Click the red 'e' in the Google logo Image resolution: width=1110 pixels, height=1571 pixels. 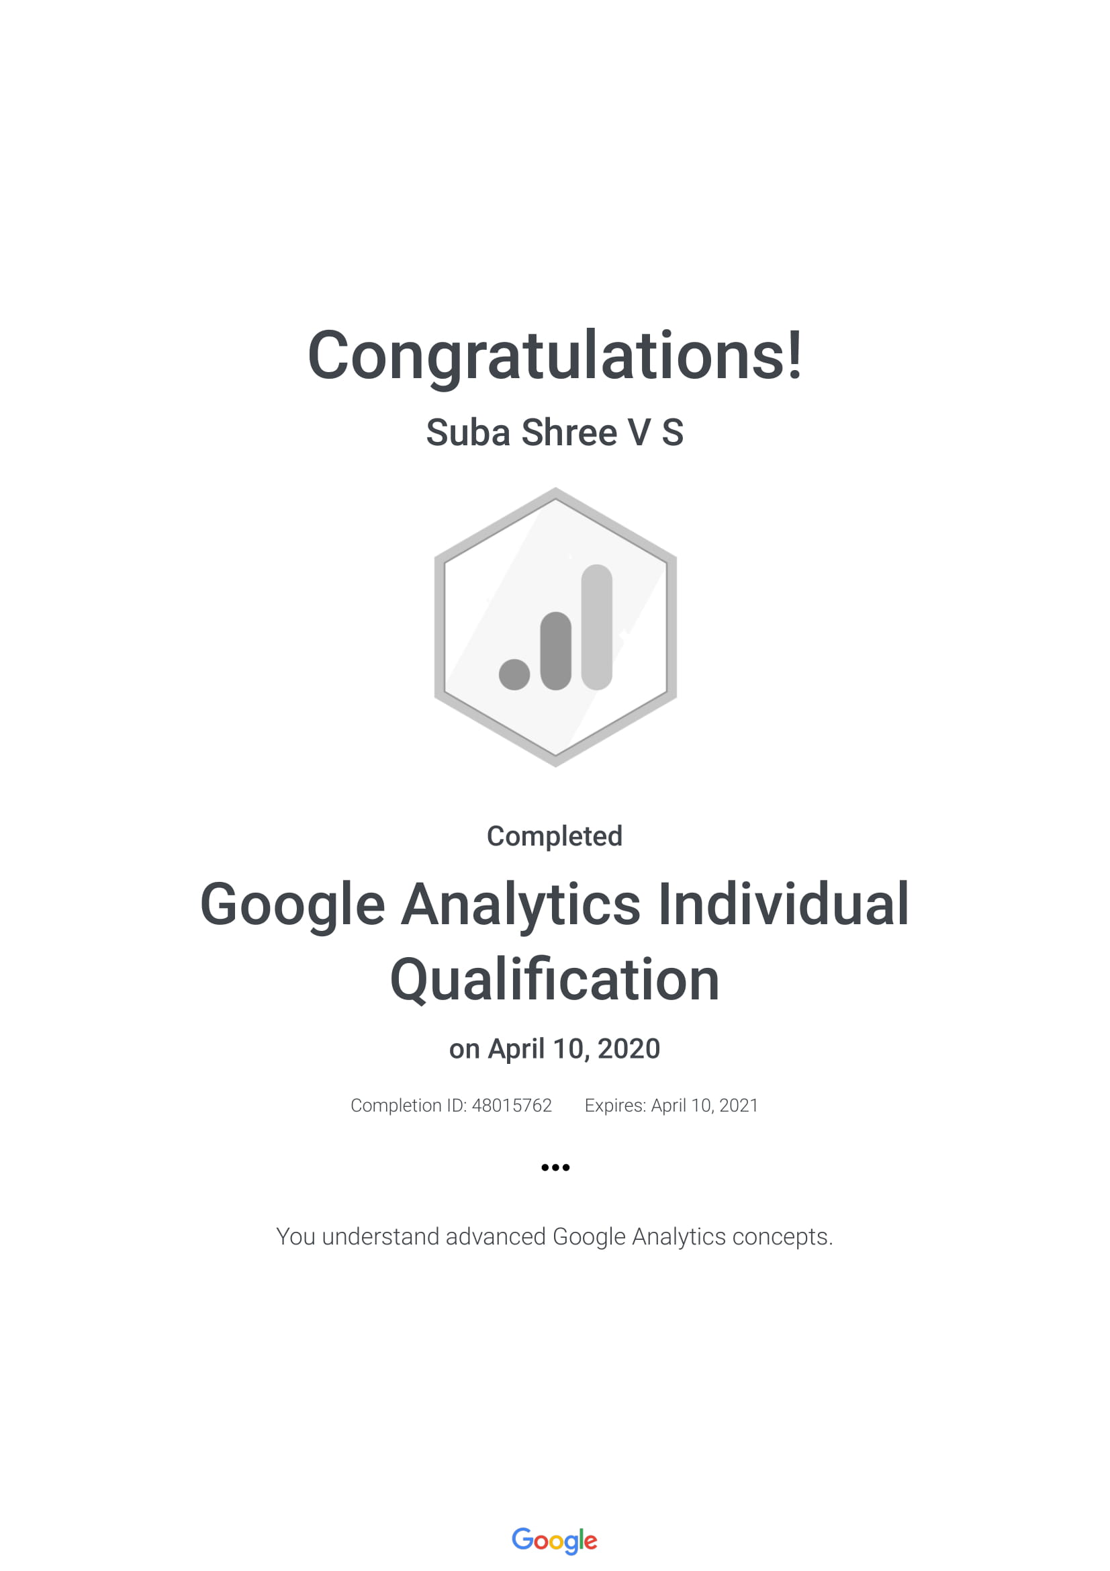[590, 1541]
